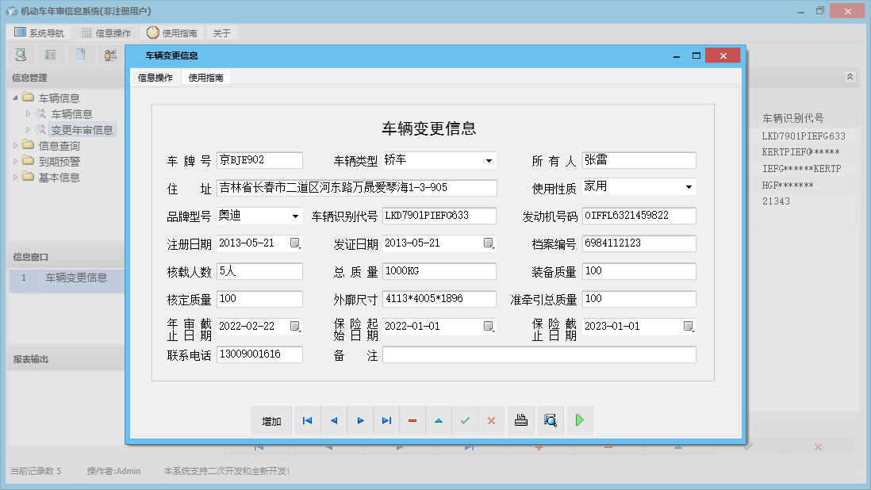This screenshot has height=490, width=871.
Task: Jump to the first record
Action: 307,421
